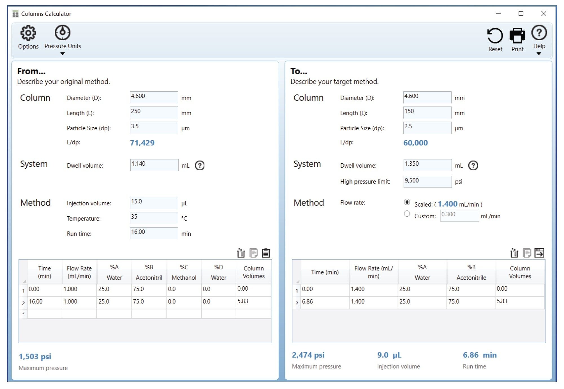Edit the From column Diameter field
564x389 pixels.
[x=154, y=97]
